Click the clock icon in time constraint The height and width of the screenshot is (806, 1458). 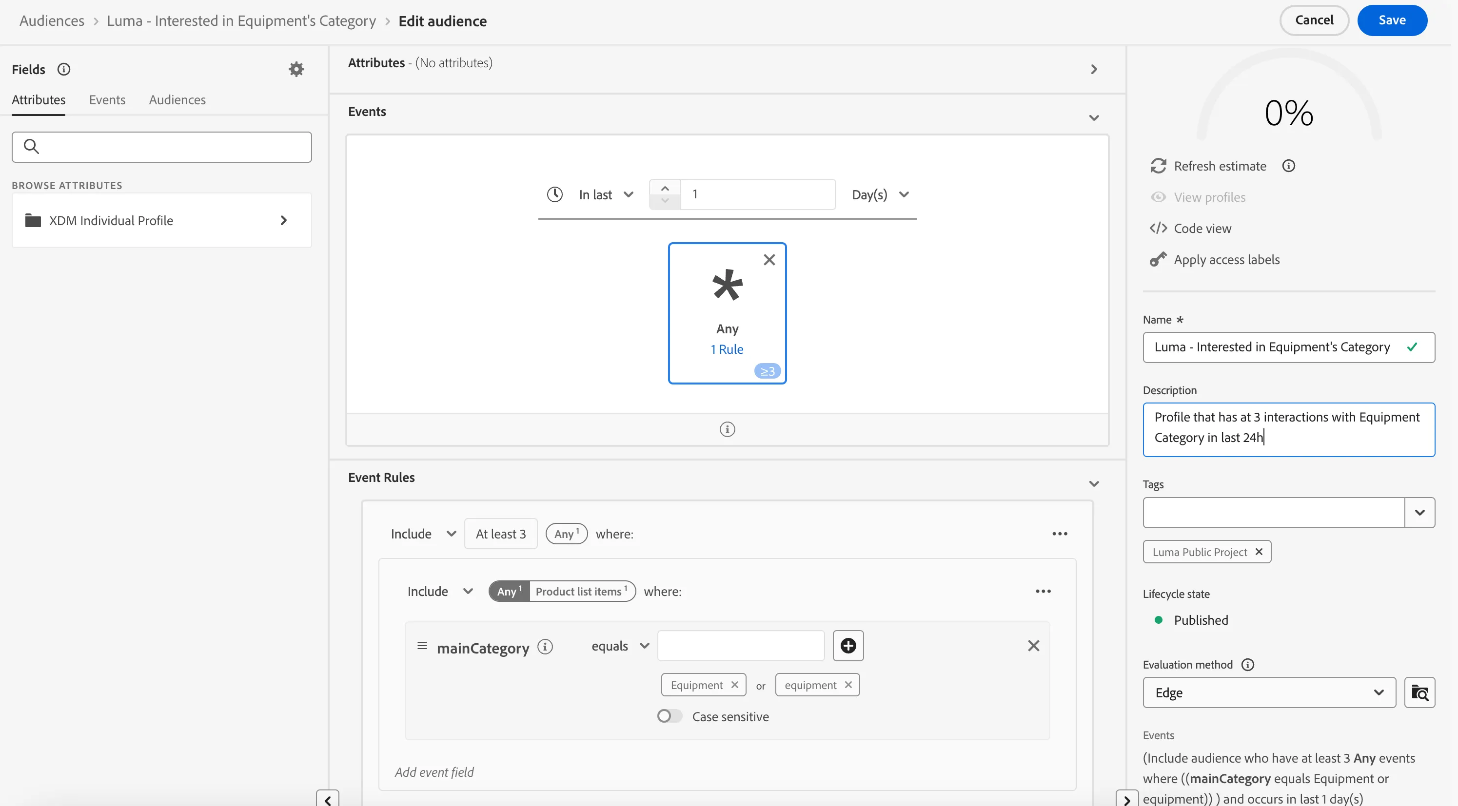(x=554, y=194)
